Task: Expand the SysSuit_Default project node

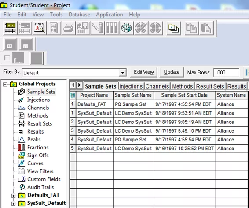Action: click(14, 204)
